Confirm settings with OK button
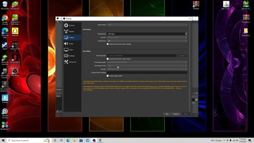Viewport: 254px width, 143px height. pos(167,114)
